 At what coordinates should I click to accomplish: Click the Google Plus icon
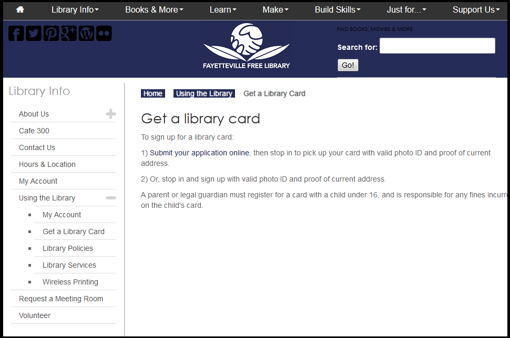click(68, 34)
